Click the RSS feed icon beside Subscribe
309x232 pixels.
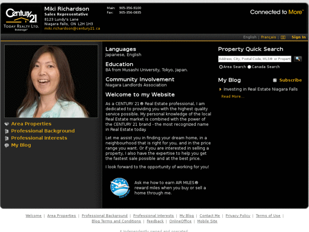[x=275, y=80]
